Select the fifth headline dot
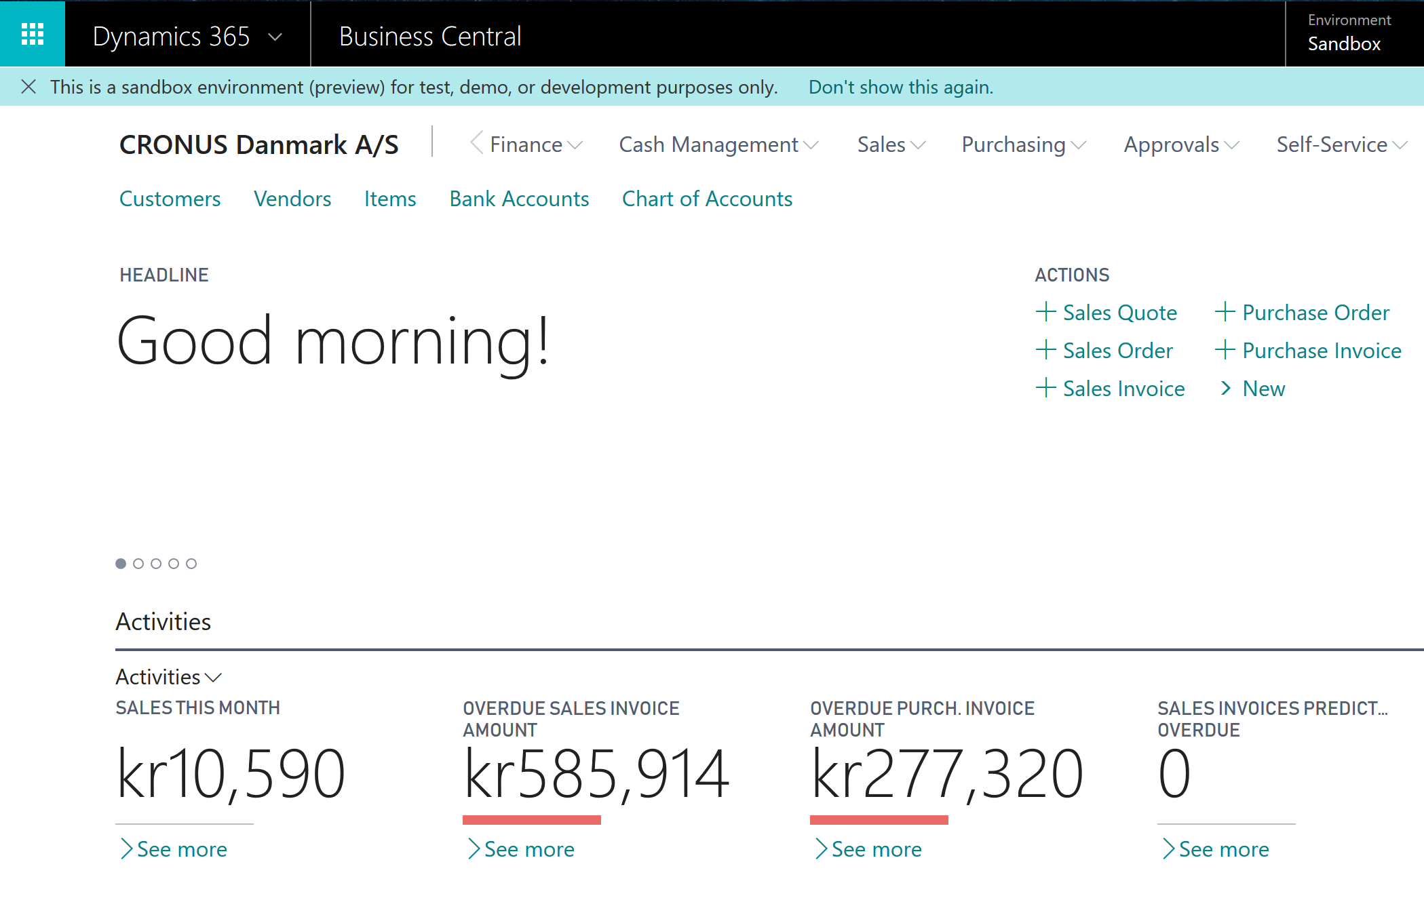The image size is (1424, 898). (191, 564)
